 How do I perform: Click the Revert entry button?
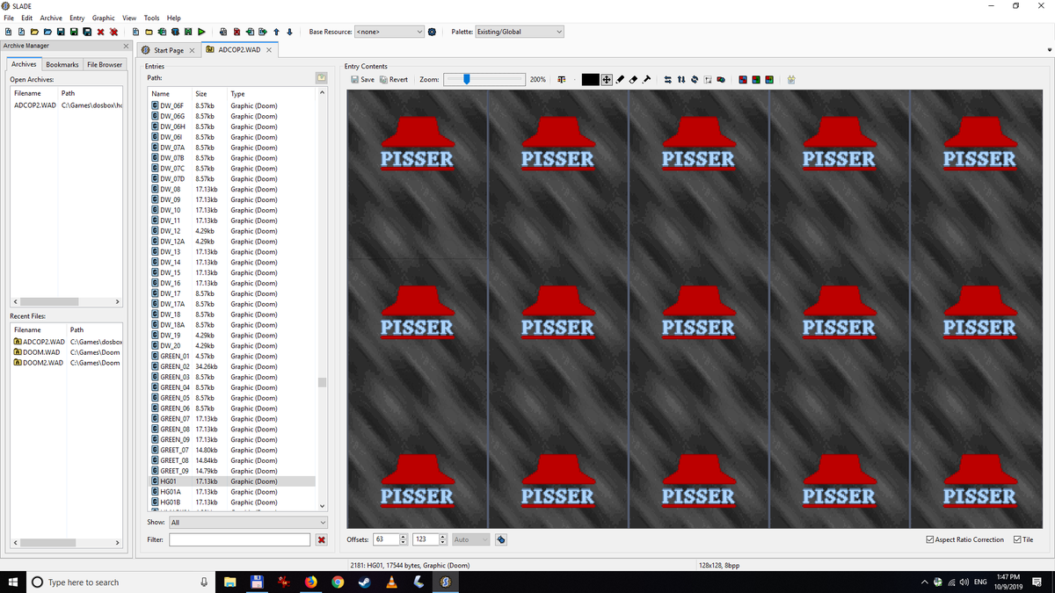[x=394, y=79]
